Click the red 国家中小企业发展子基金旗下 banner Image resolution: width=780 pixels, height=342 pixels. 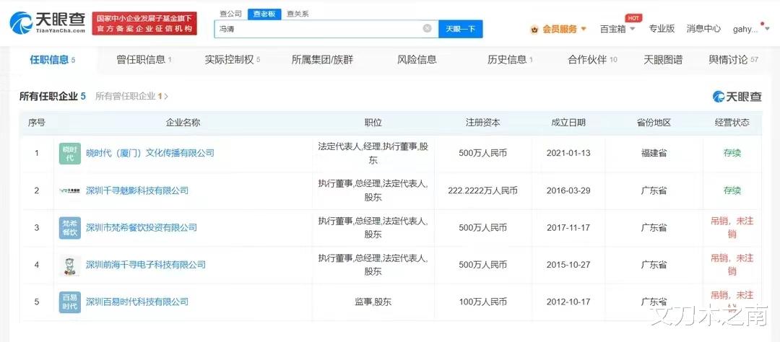(144, 23)
